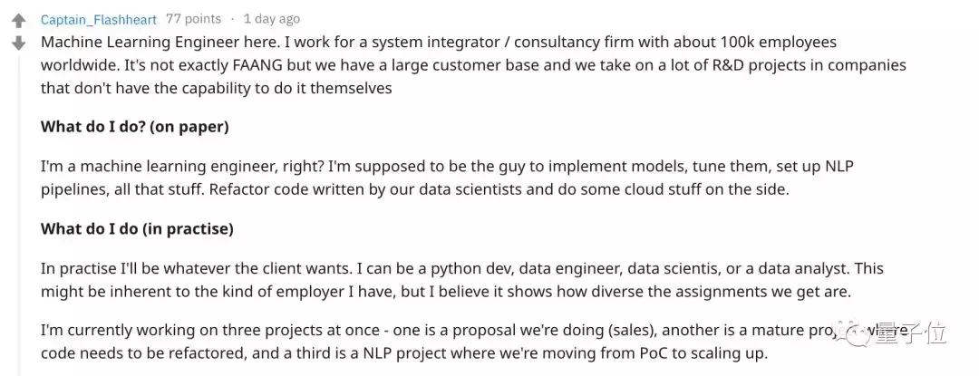Downvote the Machine Learning Engineer comment
Viewport: 979px width, 376px height.
[x=19, y=43]
